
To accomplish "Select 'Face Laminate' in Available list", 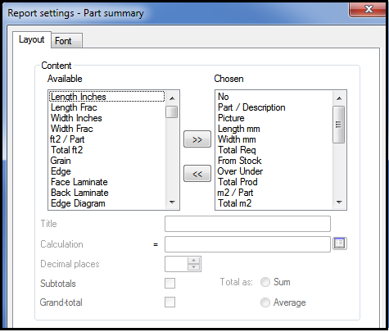I will pos(107,182).
